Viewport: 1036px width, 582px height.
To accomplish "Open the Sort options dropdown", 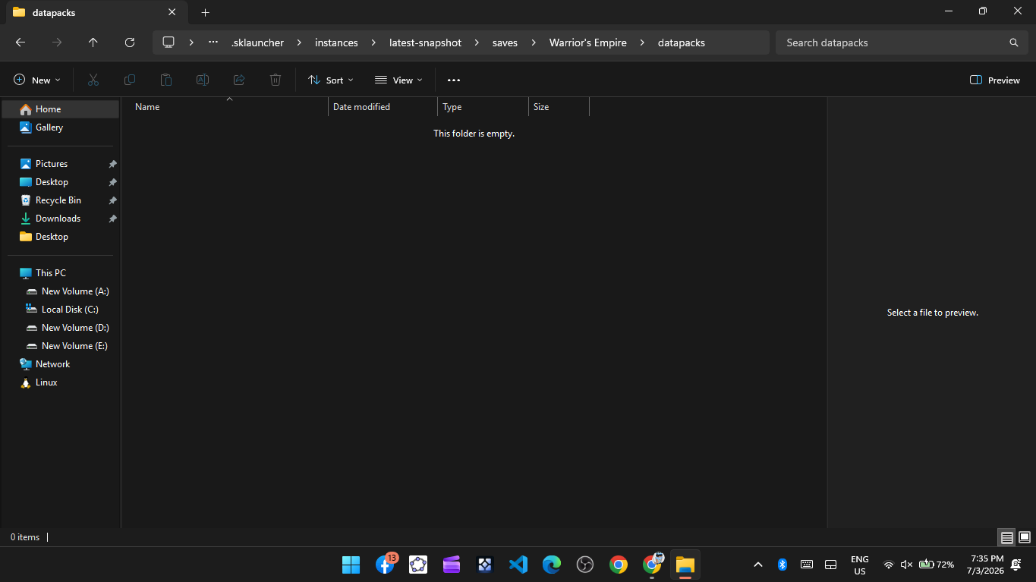I will (x=331, y=80).
